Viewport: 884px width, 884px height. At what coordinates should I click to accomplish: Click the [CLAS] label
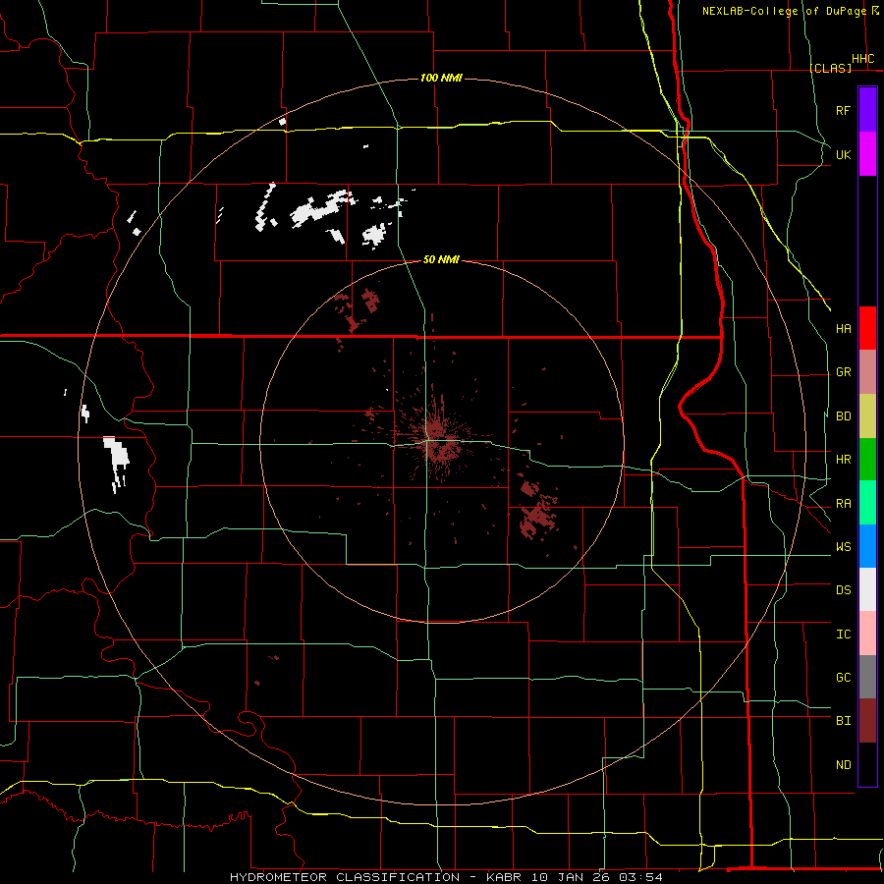(830, 68)
